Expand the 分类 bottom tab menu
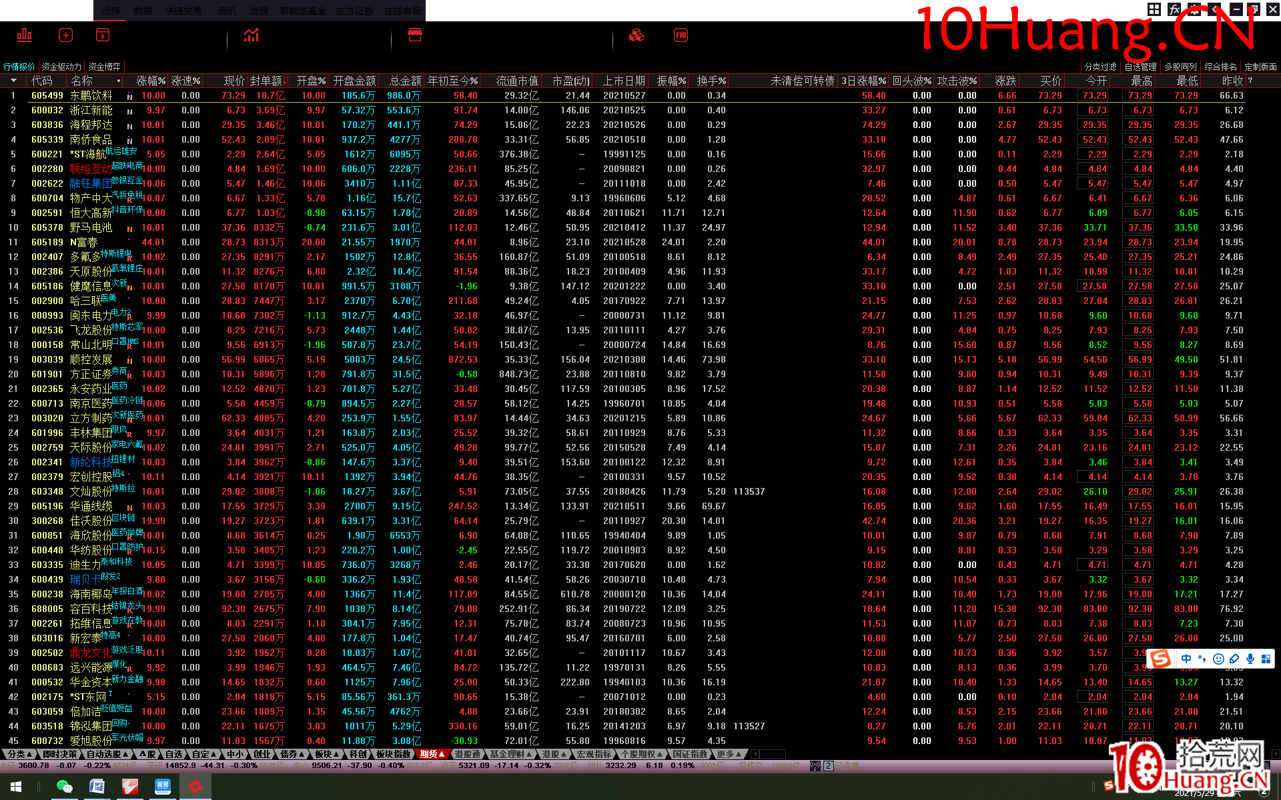This screenshot has height=800, width=1281. 19,754
